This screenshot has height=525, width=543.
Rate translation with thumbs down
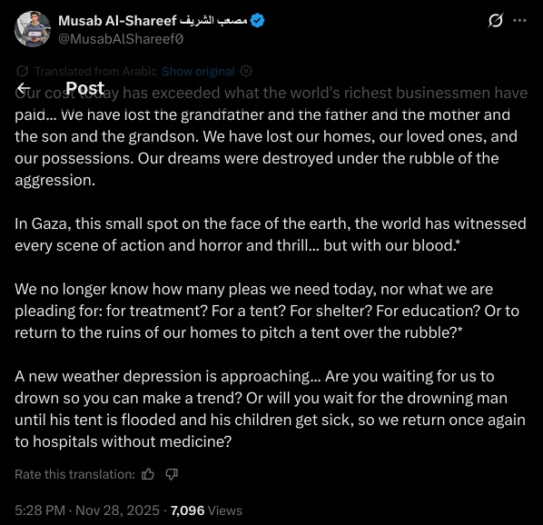tap(172, 474)
